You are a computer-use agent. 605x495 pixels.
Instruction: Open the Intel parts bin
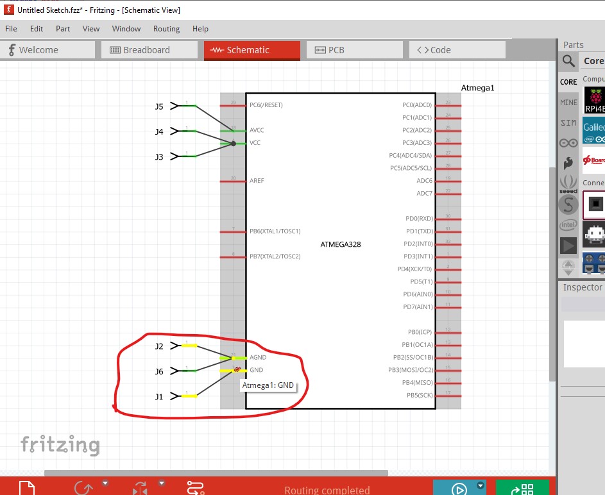568,224
